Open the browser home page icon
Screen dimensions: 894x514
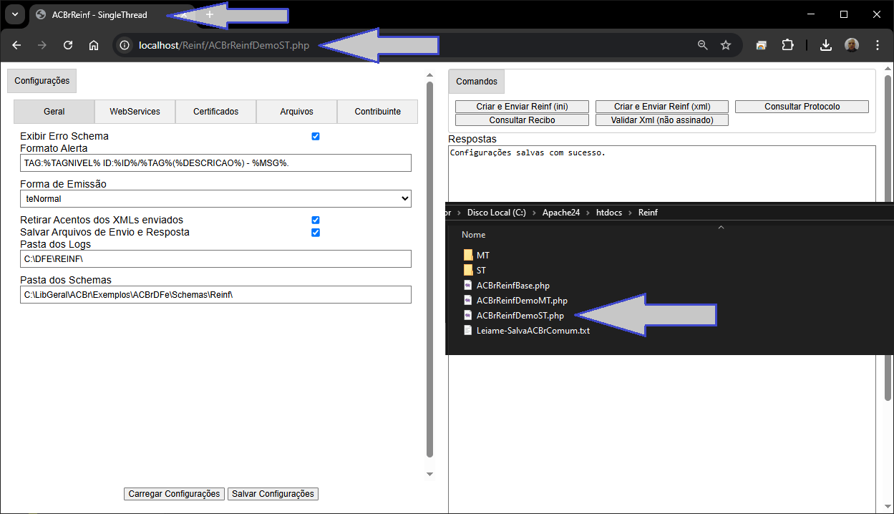pyautogui.click(x=94, y=45)
